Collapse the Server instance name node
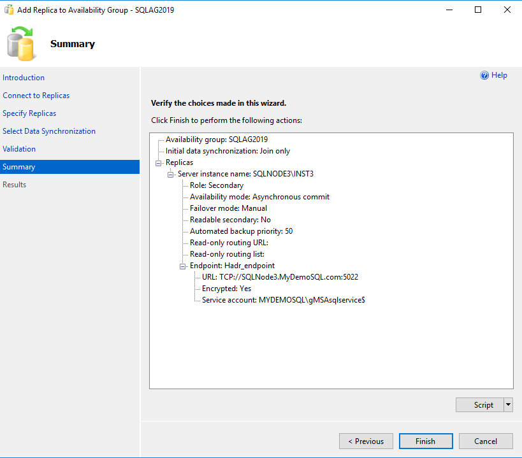Image resolution: width=522 pixels, height=458 pixels. click(171, 174)
